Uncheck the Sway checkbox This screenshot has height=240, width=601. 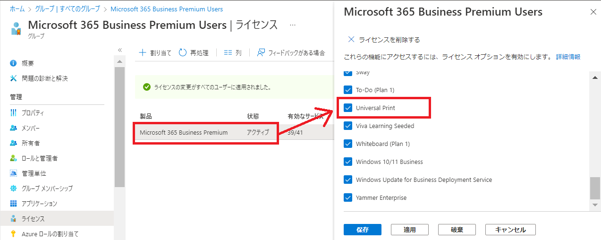[348, 72]
